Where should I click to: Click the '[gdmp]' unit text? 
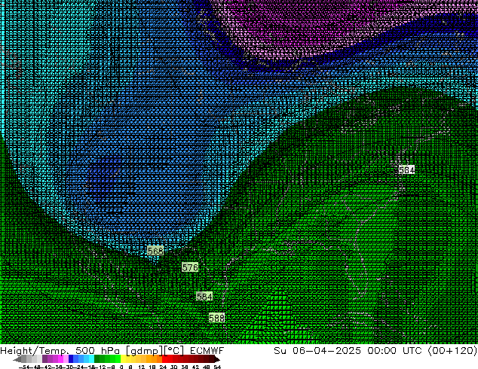pos(145,351)
